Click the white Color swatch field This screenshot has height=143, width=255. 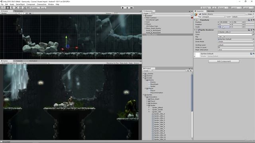pyautogui.click(x=235, y=35)
